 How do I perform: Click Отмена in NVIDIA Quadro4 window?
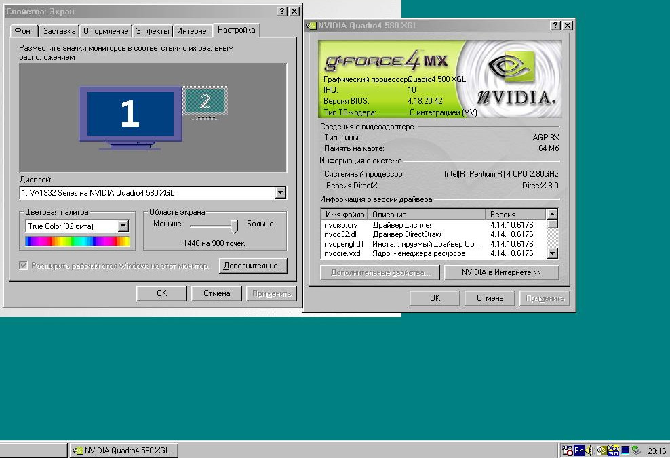pyautogui.click(x=490, y=298)
